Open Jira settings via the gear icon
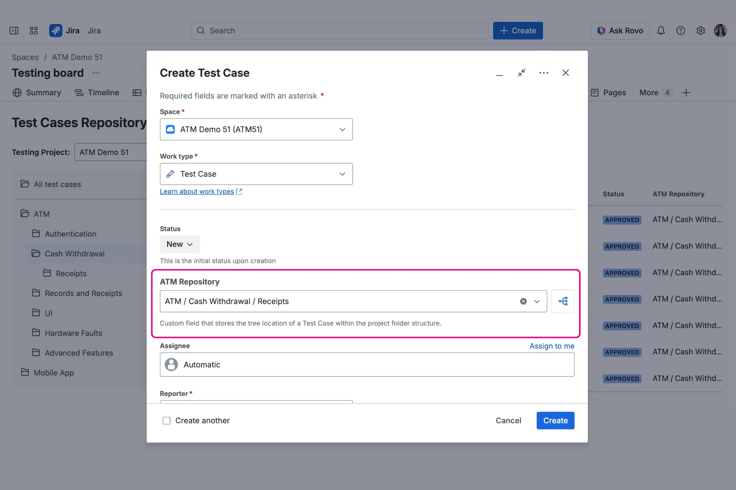The height and width of the screenshot is (490, 736). point(701,30)
